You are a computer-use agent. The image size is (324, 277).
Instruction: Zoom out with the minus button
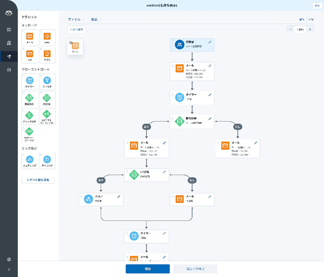pos(291,30)
